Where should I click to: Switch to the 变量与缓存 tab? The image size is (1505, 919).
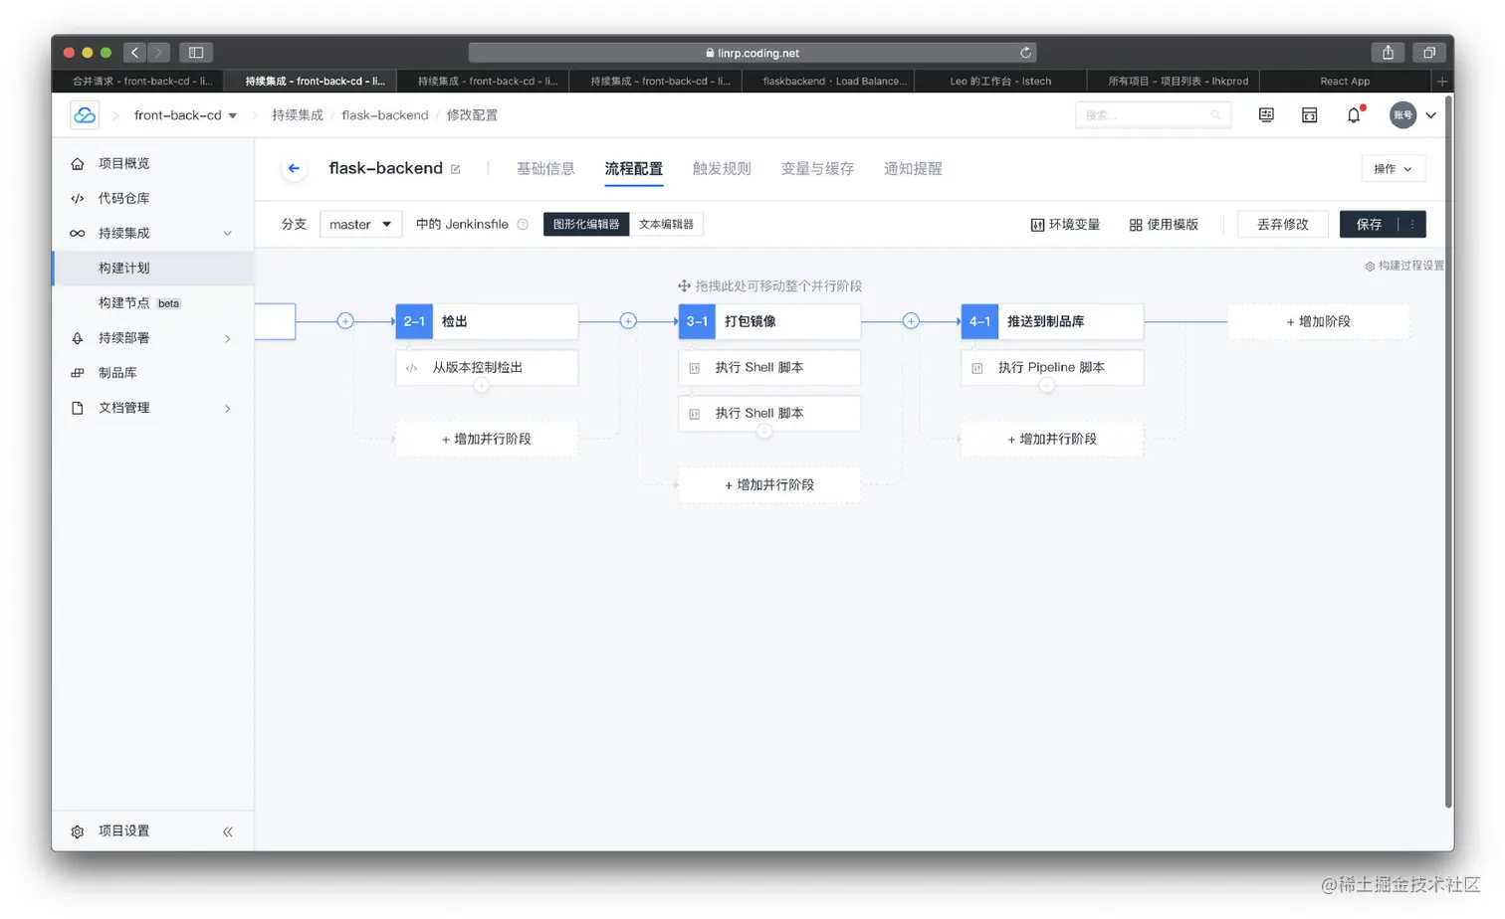point(817,169)
